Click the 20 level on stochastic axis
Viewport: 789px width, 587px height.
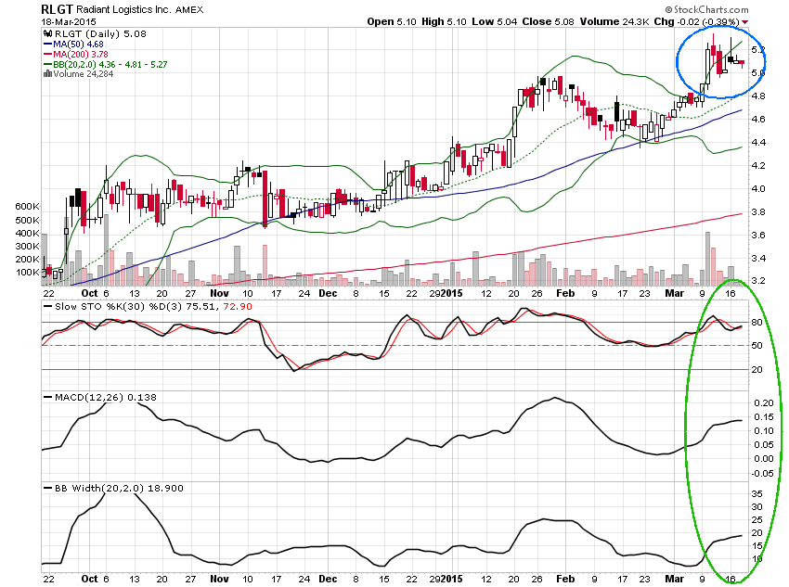(x=757, y=369)
